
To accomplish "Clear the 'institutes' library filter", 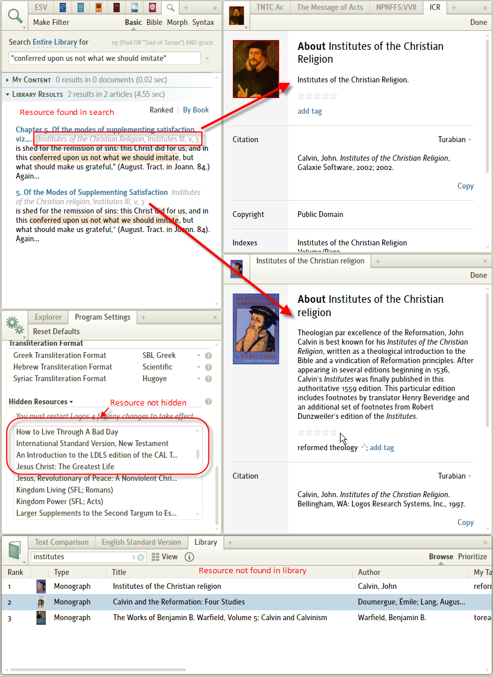I will pos(141,557).
